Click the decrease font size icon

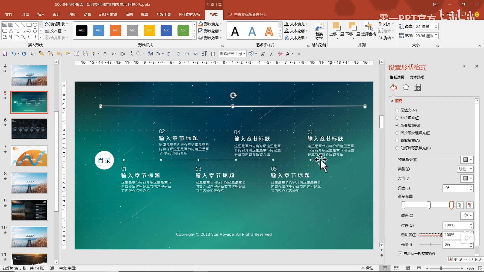(x=272, y=54)
